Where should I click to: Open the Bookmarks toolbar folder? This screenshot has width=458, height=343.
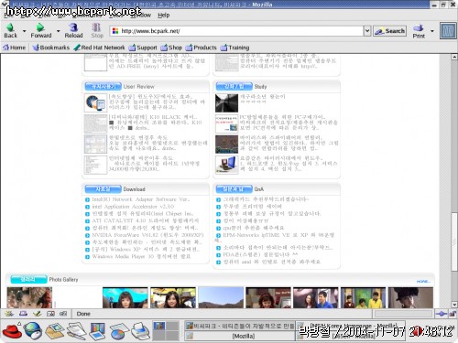point(51,48)
